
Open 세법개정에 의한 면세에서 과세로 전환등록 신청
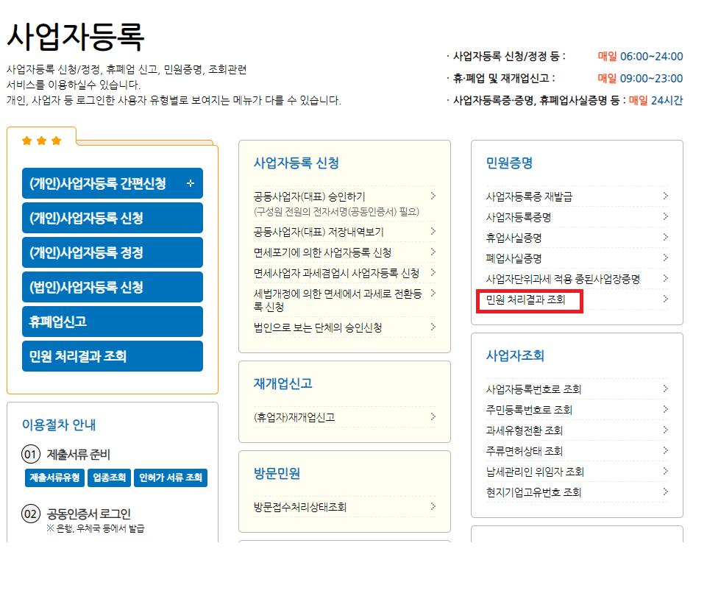click(x=338, y=300)
